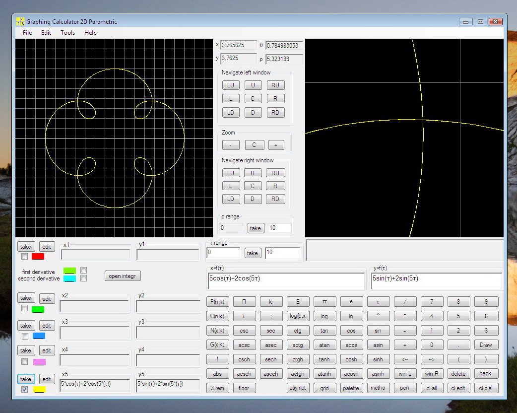Zoom in with the plus button
This screenshot has width=517, height=413.
point(276,145)
